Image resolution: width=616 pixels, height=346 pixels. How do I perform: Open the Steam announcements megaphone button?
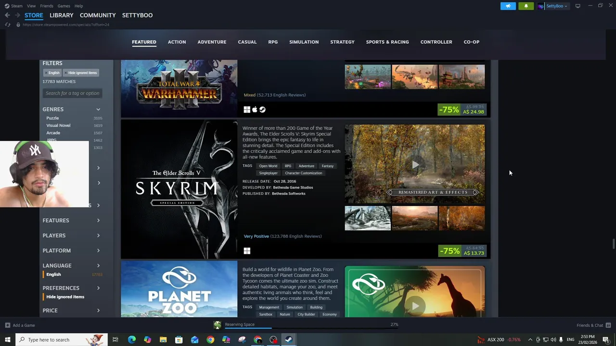508,6
